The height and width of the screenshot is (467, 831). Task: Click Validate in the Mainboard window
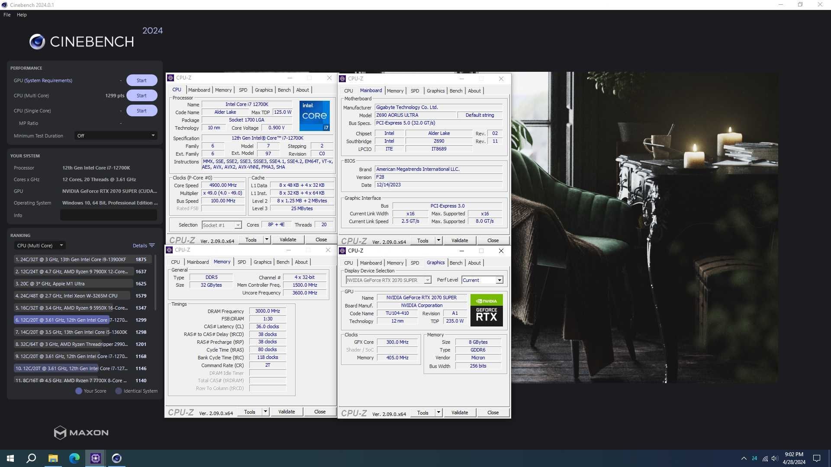pos(460,240)
